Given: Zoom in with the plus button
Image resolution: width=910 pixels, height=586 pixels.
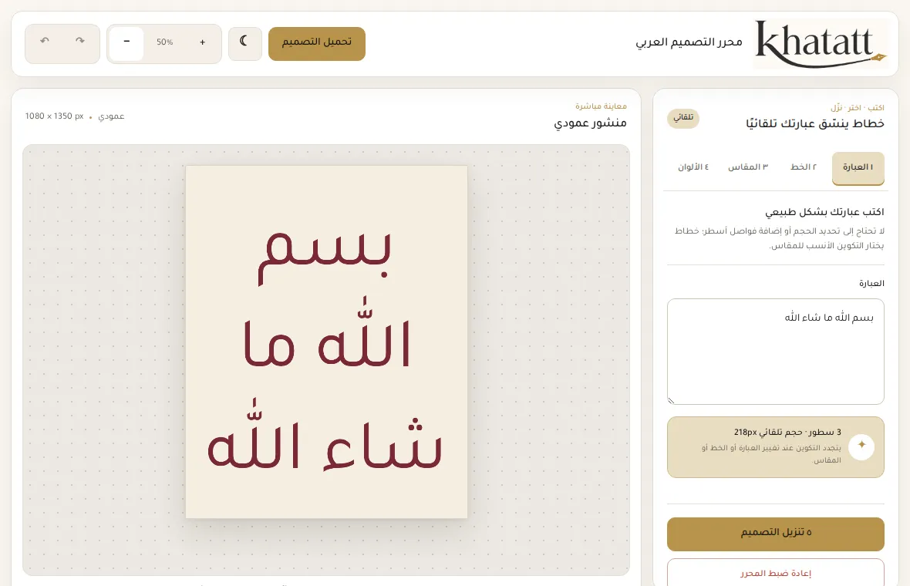Looking at the screenshot, I should tap(203, 43).
